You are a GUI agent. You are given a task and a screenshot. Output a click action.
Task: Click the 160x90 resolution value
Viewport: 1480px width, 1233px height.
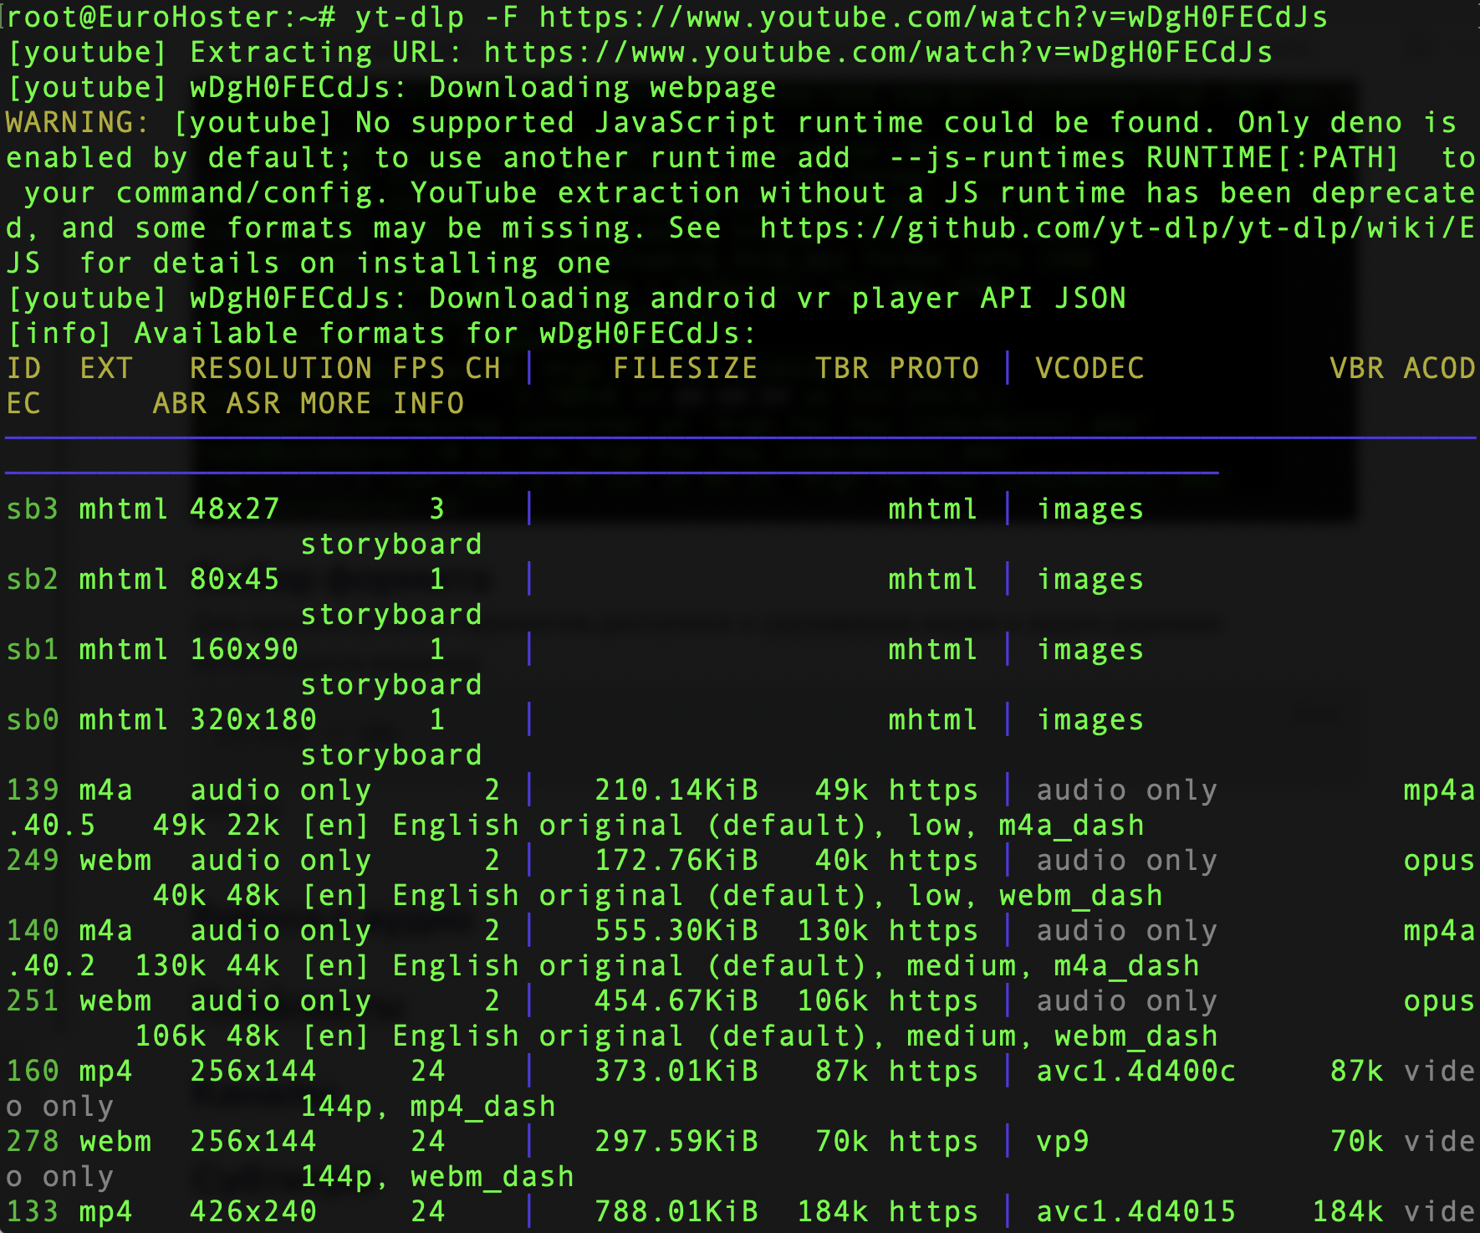pyautogui.click(x=244, y=649)
